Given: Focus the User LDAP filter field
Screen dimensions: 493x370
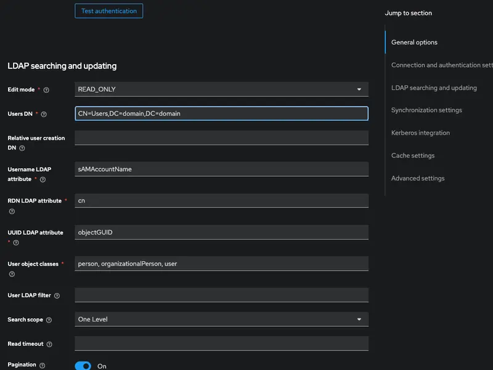Looking at the screenshot, I should 221,295.
